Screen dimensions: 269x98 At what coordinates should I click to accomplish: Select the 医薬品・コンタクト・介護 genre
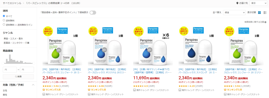[x=17, y=43]
